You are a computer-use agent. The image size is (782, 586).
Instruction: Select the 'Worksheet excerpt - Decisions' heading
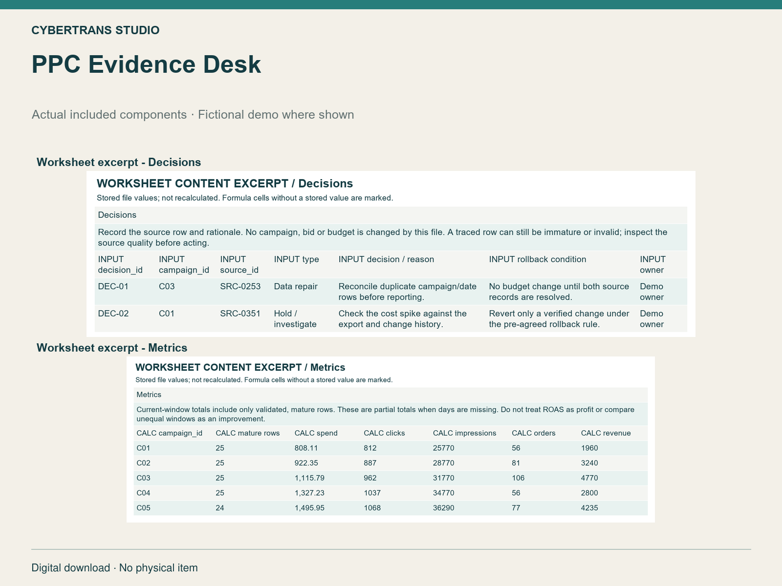click(119, 162)
